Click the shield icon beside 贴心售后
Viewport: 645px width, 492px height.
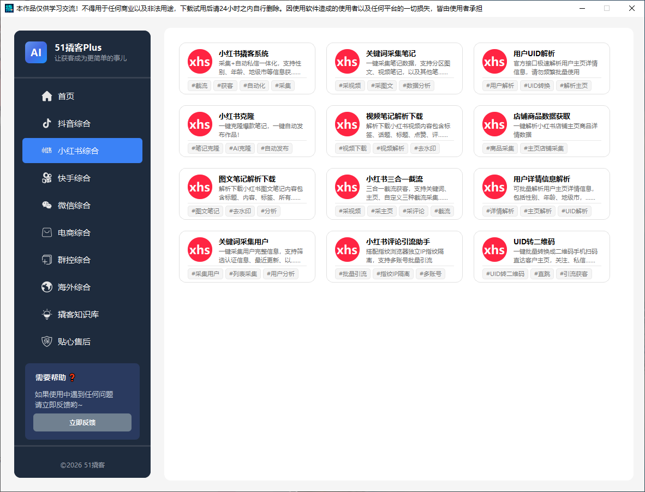click(47, 341)
